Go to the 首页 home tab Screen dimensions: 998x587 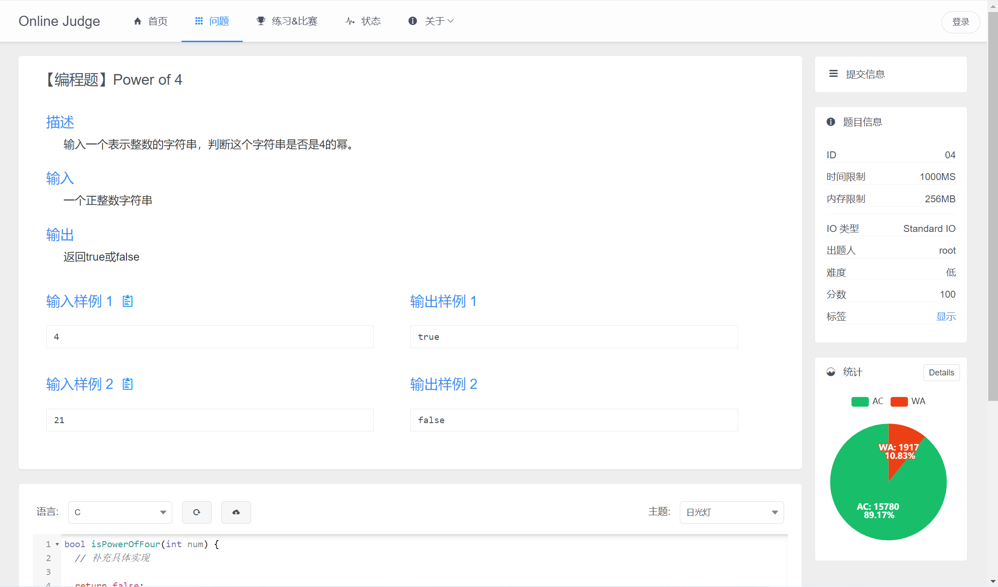(x=151, y=21)
